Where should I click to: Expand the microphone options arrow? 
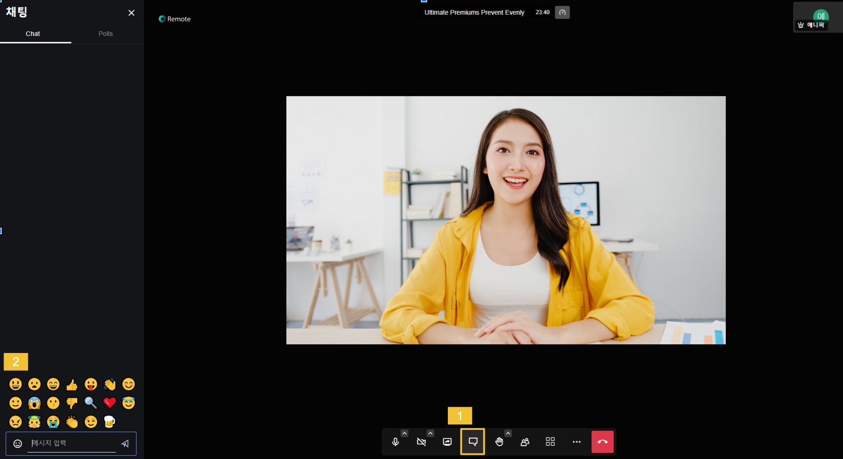click(404, 434)
